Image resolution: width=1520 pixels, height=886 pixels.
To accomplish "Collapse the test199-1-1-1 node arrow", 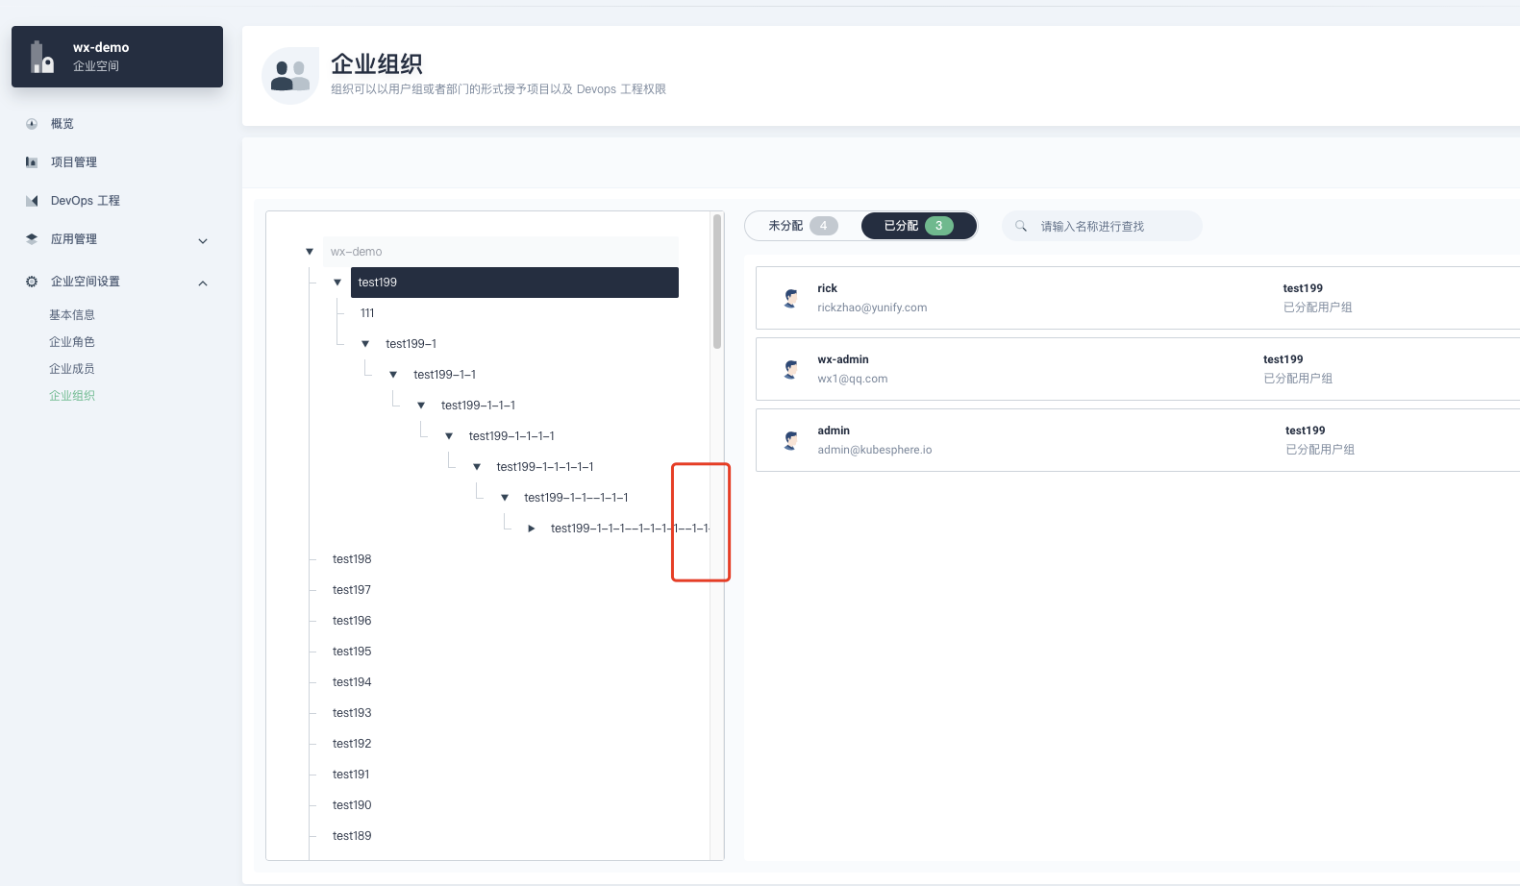I will (421, 406).
